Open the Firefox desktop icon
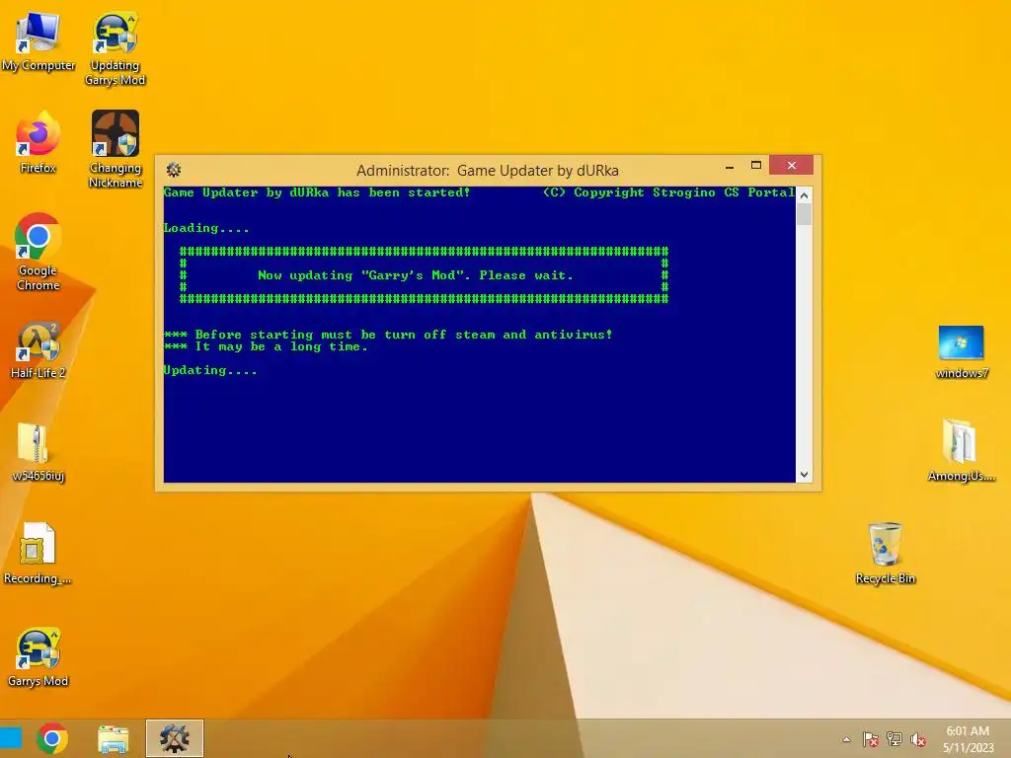Image resolution: width=1011 pixels, height=758 pixels. coord(39,142)
